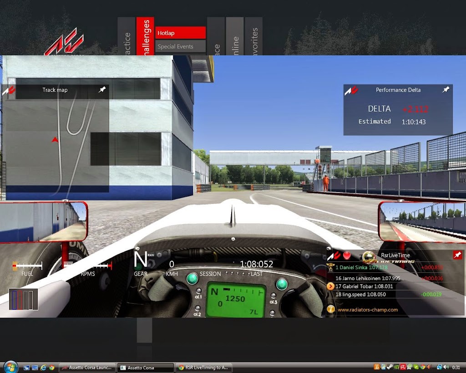Switch to Assetto Corsa taskbar window
This screenshot has height=373, width=466.
[x=145, y=368]
